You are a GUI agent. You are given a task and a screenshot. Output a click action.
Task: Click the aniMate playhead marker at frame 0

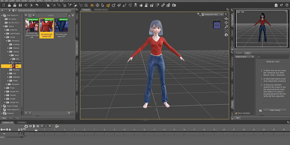click(x=24, y=130)
